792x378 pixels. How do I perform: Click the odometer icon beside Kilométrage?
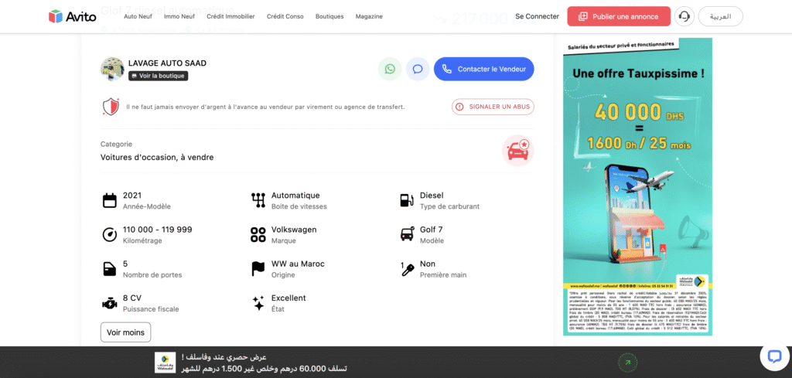click(110, 235)
